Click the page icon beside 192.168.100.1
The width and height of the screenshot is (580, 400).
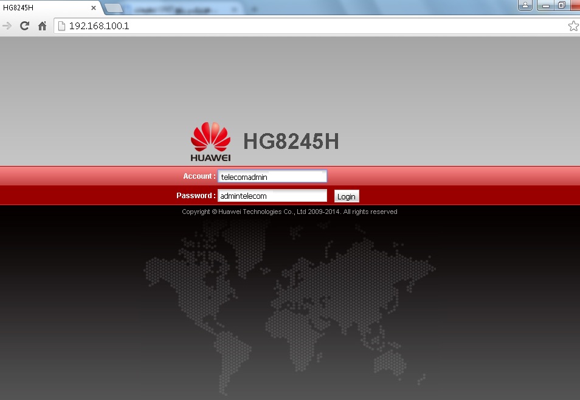61,26
